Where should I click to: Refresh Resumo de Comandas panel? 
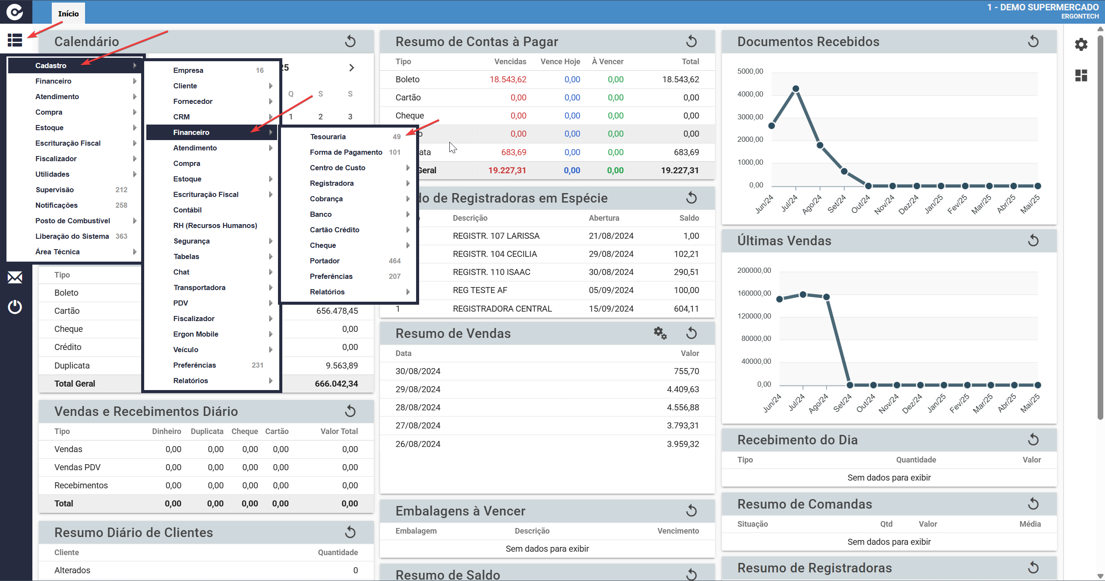[1033, 503]
